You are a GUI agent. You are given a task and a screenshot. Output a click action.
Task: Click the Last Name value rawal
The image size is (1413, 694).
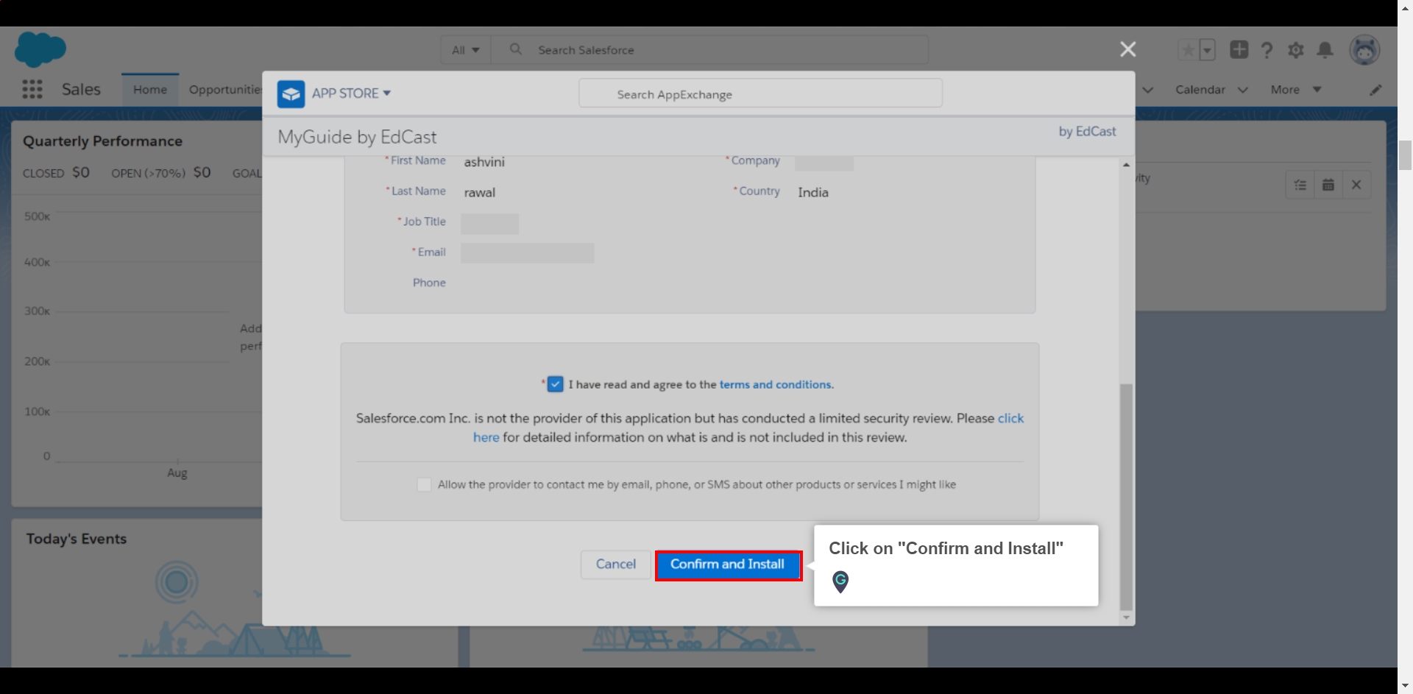click(x=480, y=193)
